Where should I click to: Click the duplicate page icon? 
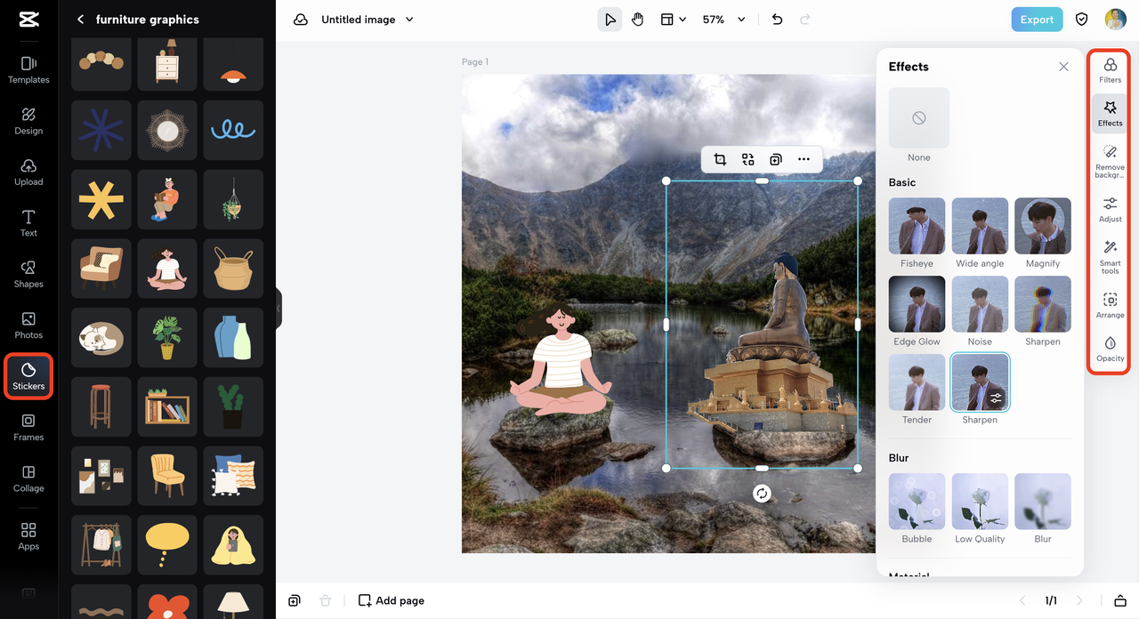pos(295,600)
